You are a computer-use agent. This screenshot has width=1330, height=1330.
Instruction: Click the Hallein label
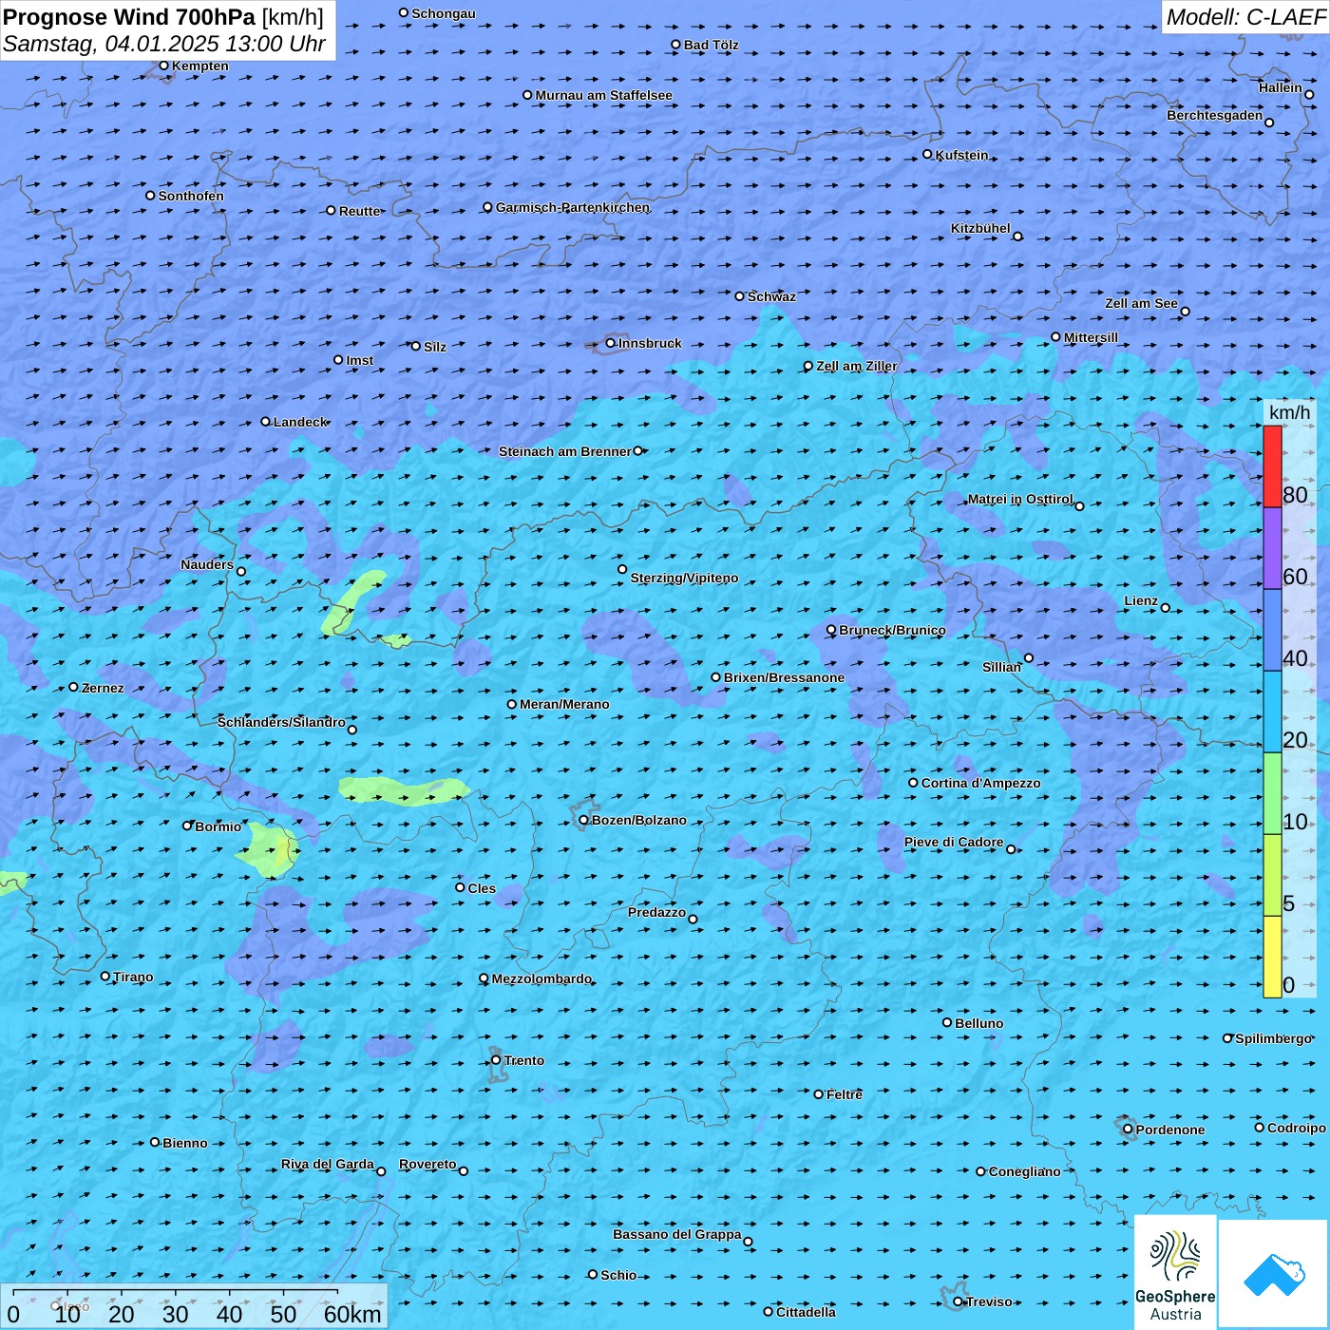click(x=1280, y=87)
